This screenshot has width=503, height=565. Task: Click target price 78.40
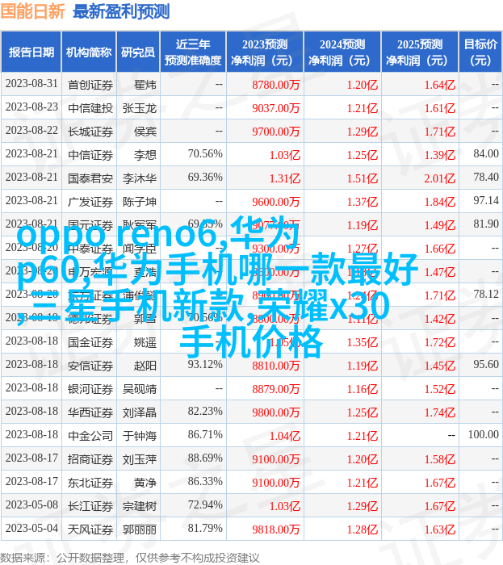point(486,178)
